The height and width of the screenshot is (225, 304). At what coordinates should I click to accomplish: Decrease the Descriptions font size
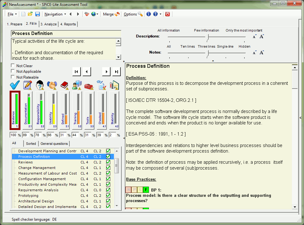(x=254, y=37)
